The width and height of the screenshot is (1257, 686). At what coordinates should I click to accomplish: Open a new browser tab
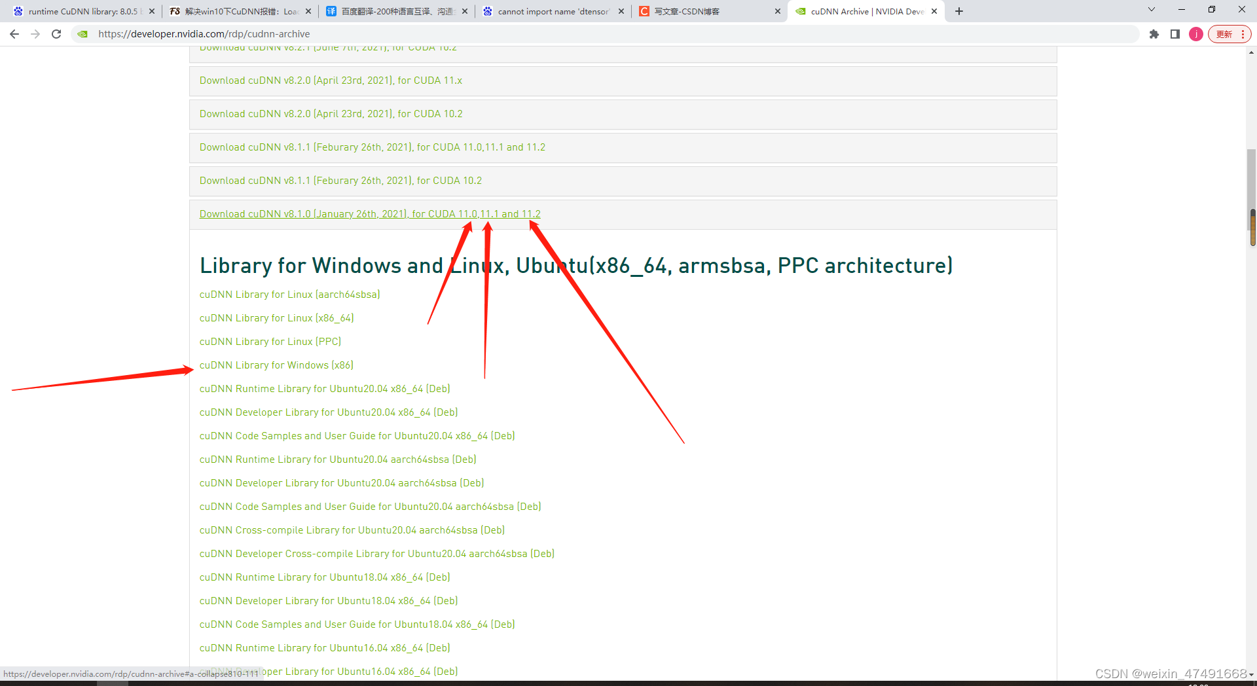[959, 11]
